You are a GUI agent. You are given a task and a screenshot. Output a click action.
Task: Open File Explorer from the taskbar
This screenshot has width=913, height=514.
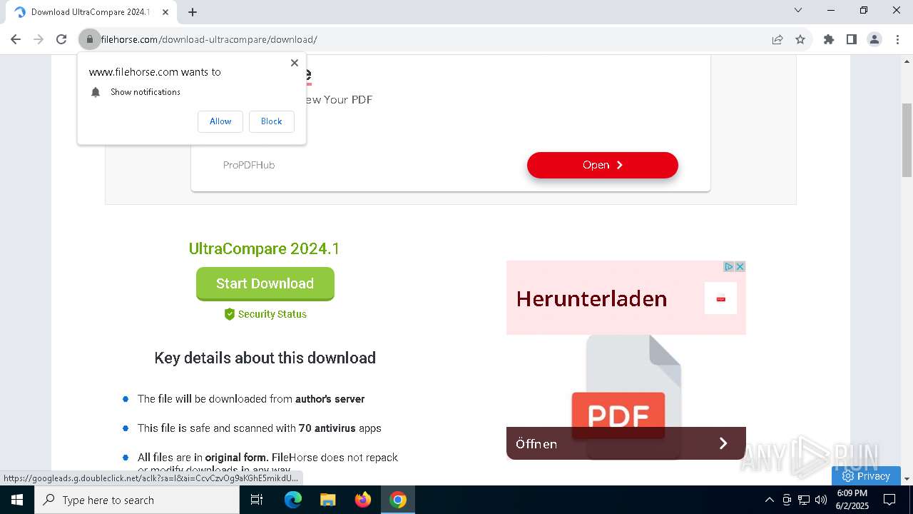click(328, 500)
